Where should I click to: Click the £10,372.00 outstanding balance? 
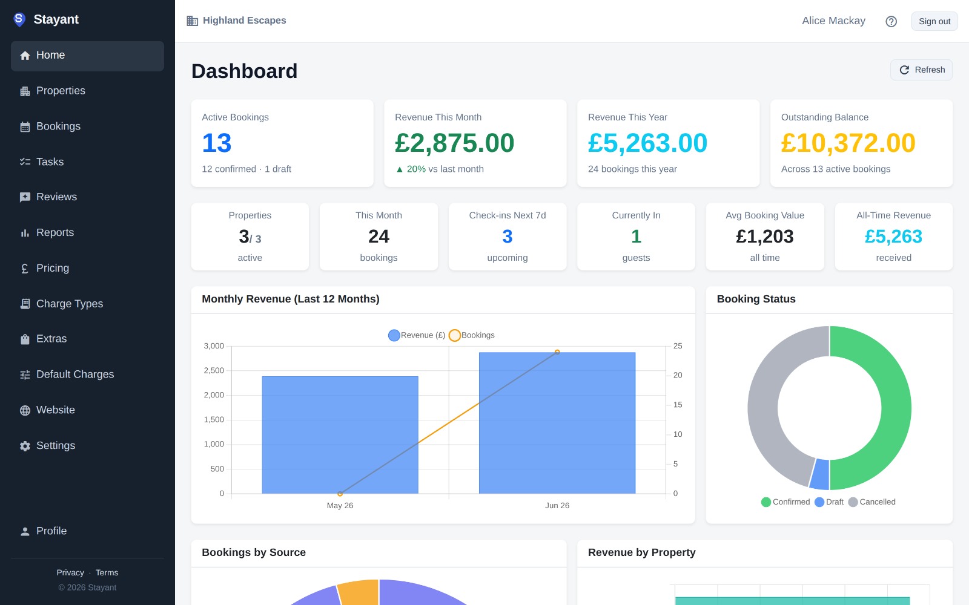848,143
